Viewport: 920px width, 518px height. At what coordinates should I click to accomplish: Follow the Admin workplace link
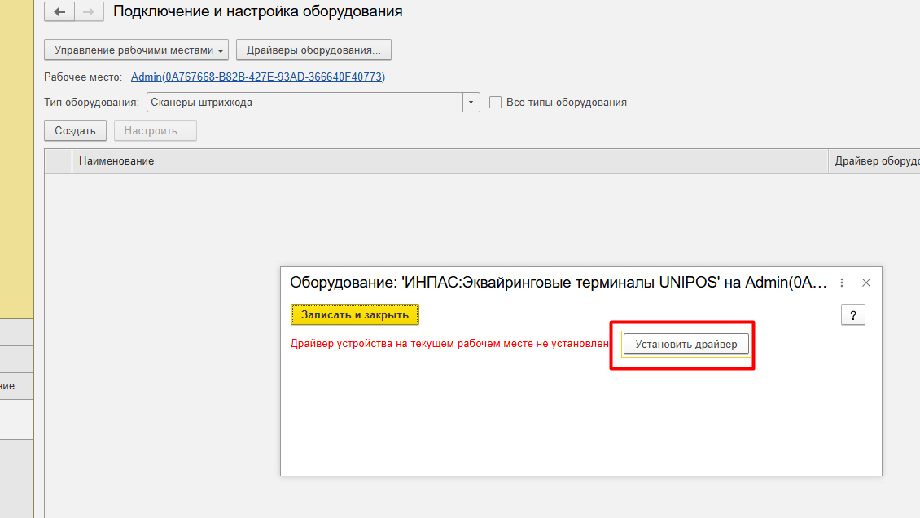click(x=257, y=77)
